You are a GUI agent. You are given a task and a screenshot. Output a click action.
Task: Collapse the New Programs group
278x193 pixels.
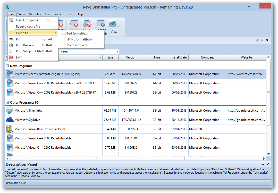(x=7, y=66)
